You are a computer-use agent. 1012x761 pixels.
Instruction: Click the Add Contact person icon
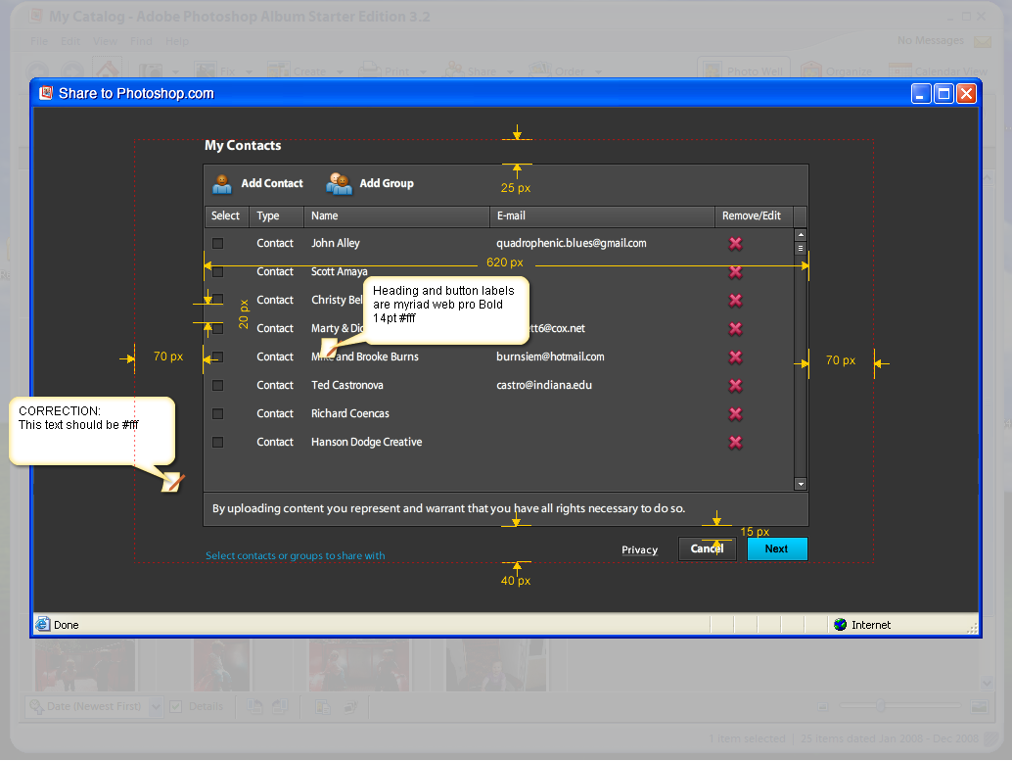[x=222, y=184]
